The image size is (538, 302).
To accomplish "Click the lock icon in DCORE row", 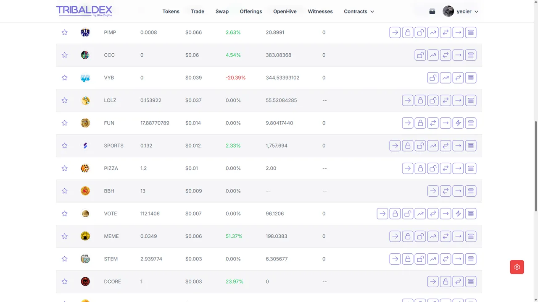I will 446,281.
